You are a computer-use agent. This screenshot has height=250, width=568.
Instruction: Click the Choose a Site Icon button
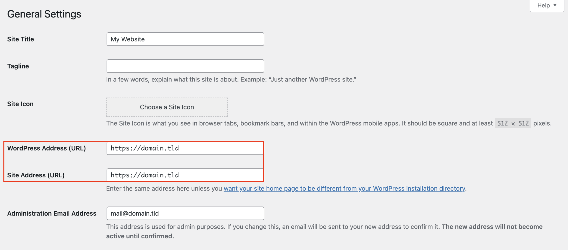click(x=167, y=107)
